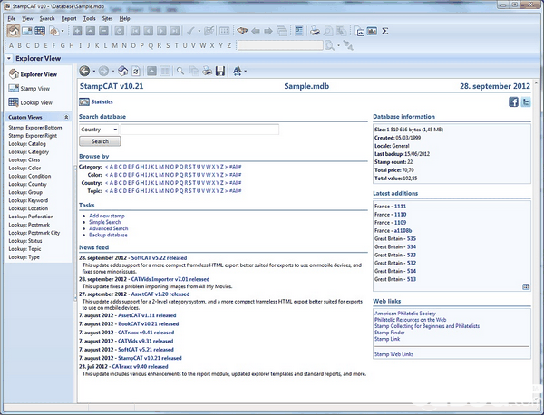Print explorer page via printer icon

click(x=207, y=71)
